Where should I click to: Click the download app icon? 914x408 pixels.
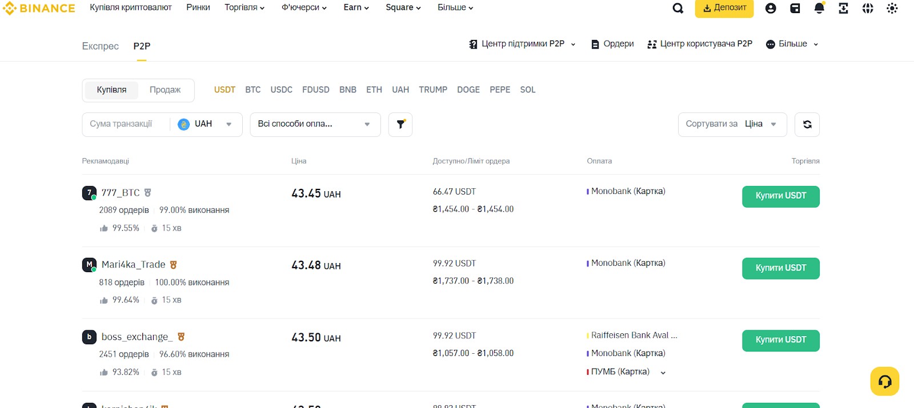pos(843,8)
